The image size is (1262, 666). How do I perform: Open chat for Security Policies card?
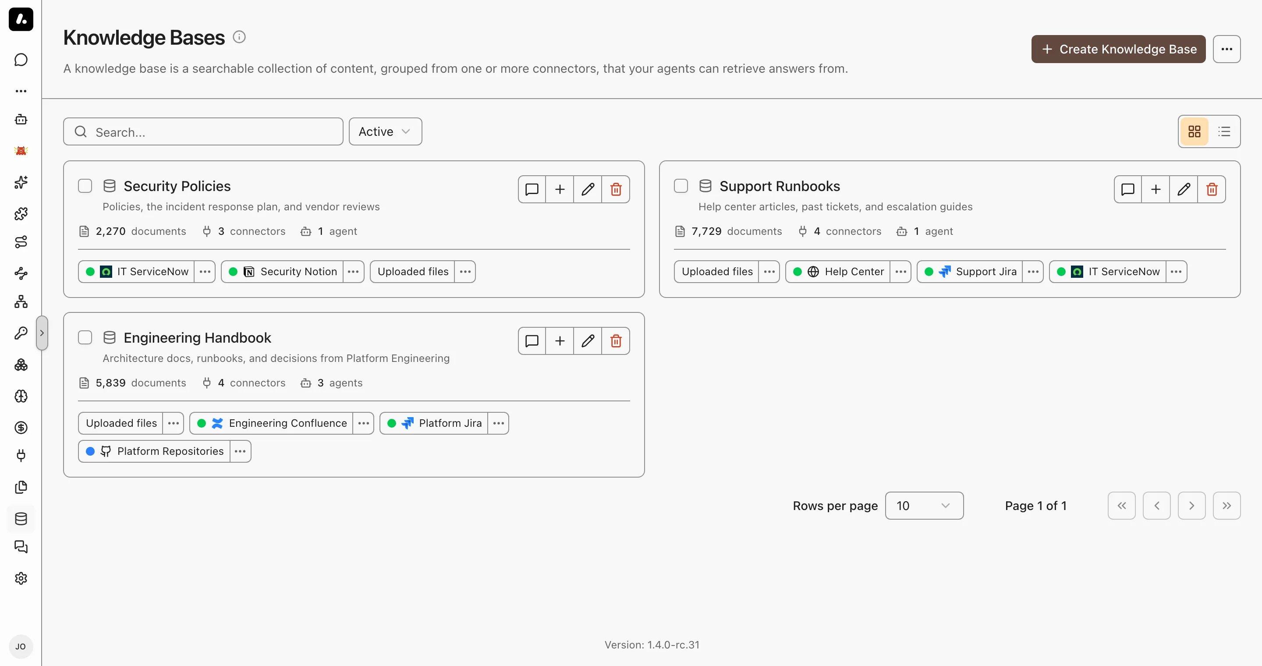click(532, 189)
